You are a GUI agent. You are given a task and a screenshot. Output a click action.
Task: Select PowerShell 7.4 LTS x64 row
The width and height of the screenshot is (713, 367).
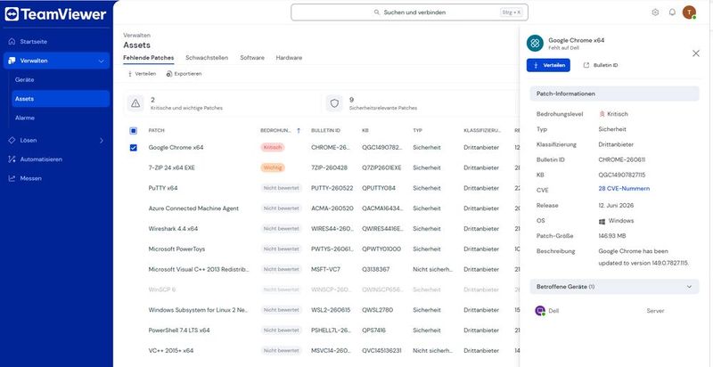(321, 330)
